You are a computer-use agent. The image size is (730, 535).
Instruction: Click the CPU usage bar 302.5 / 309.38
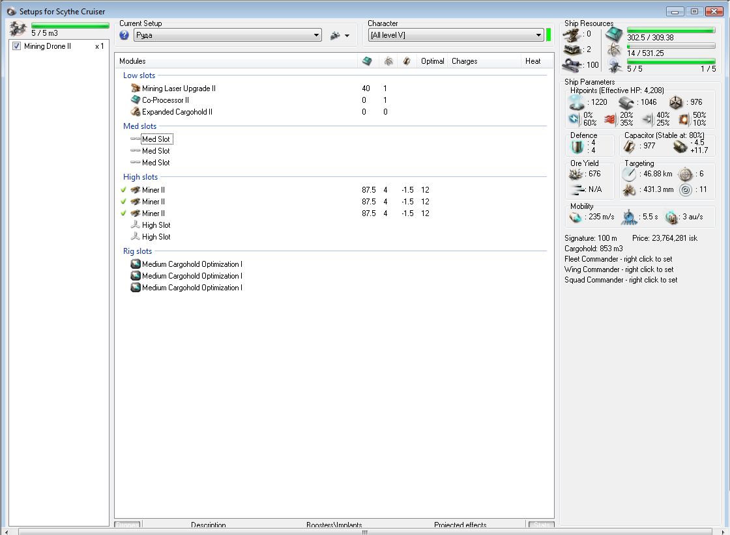(671, 31)
